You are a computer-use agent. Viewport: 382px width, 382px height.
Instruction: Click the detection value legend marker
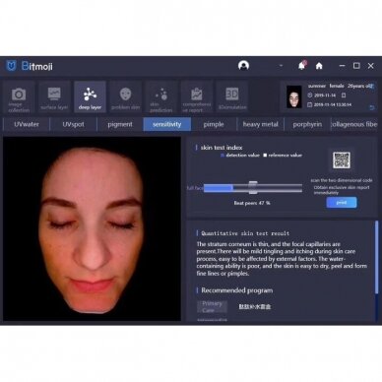pos(223,156)
